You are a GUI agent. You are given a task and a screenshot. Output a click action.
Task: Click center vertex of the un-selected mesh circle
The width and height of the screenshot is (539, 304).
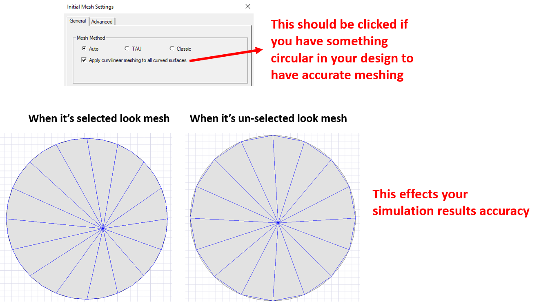click(278, 222)
